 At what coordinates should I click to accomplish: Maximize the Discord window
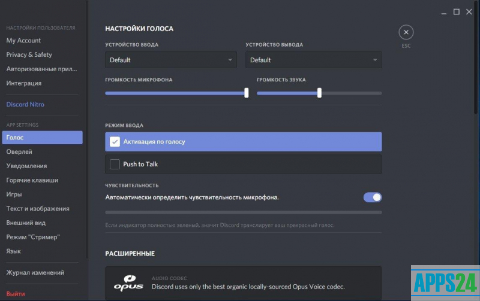click(x=456, y=11)
